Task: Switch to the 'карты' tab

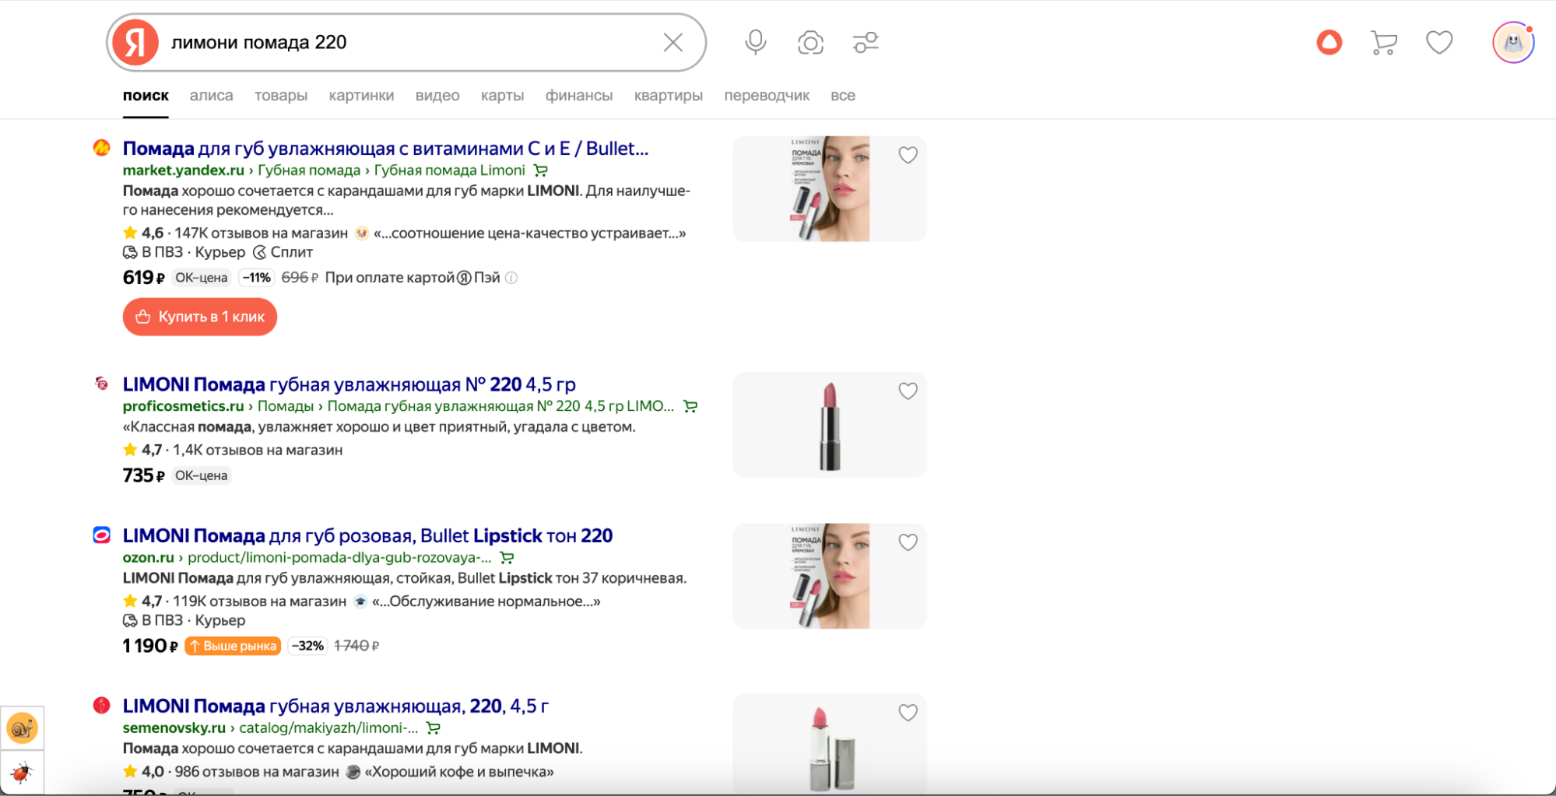Action: [502, 96]
